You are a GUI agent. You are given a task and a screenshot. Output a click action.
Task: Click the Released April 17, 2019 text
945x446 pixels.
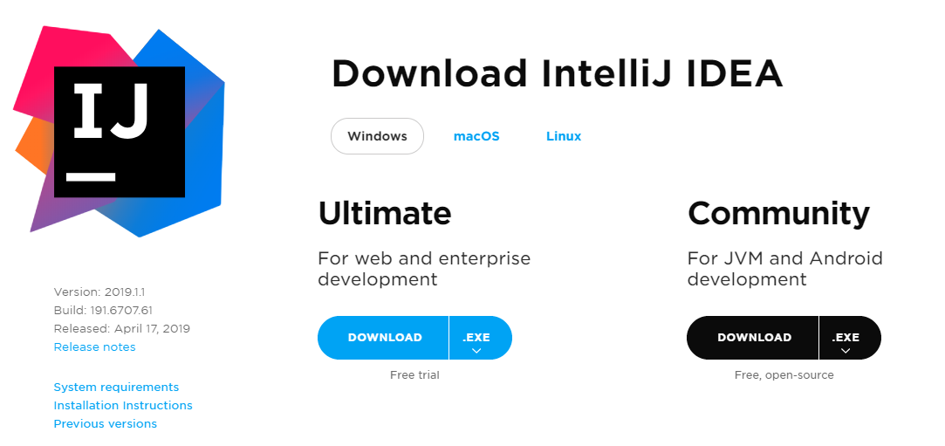pyautogui.click(x=122, y=328)
